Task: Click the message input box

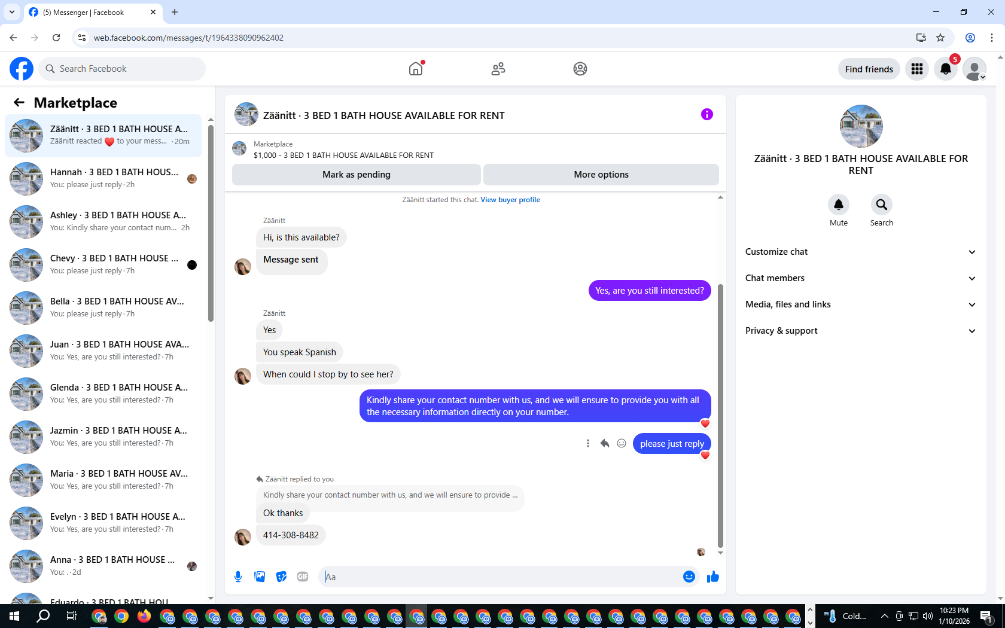Action: tap(501, 577)
